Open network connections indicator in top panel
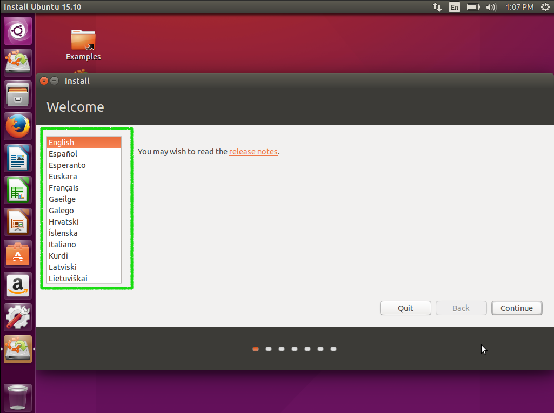Image resolution: width=554 pixels, height=413 pixels. [x=437, y=7]
